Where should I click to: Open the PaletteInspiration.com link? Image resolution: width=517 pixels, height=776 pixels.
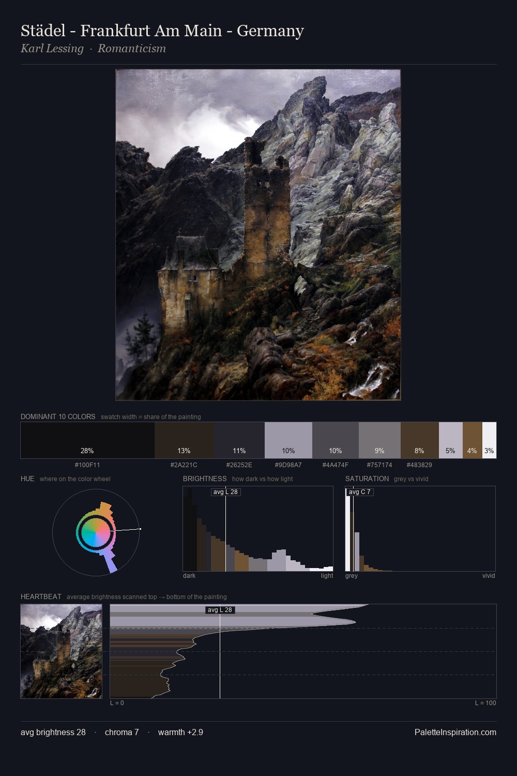coord(455,732)
